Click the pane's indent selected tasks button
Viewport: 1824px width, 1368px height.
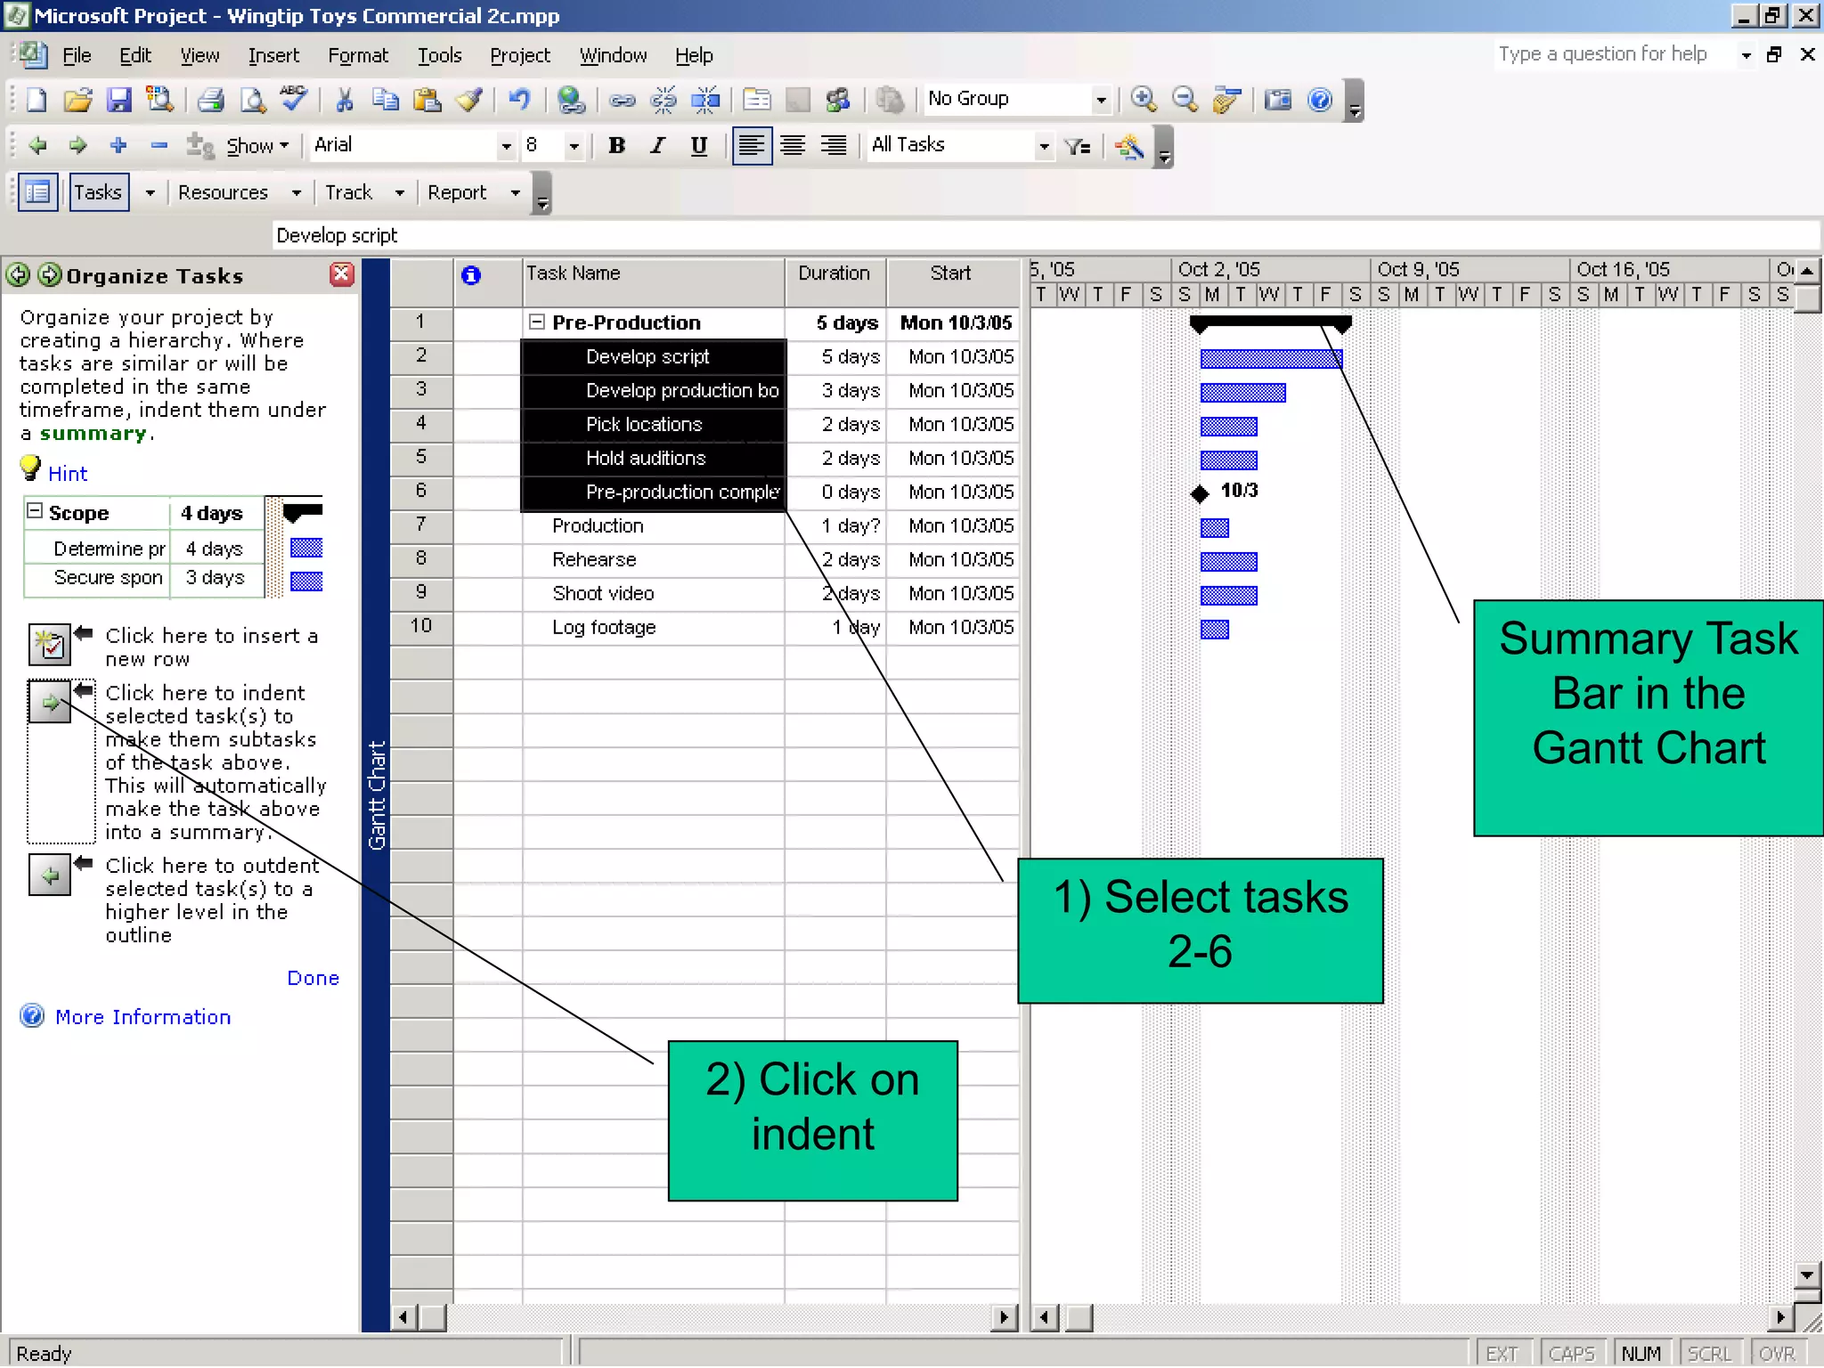coord(50,703)
